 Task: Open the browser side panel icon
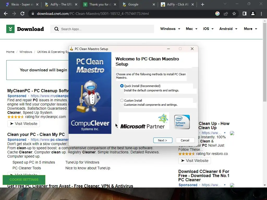[x=245, y=14]
